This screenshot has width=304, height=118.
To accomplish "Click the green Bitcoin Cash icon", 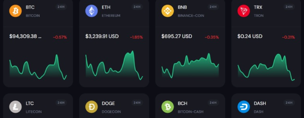I will [x=167, y=107].
